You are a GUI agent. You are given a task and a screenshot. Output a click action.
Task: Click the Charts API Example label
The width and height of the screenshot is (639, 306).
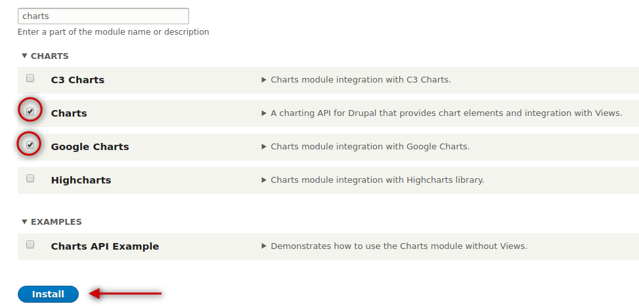click(104, 246)
